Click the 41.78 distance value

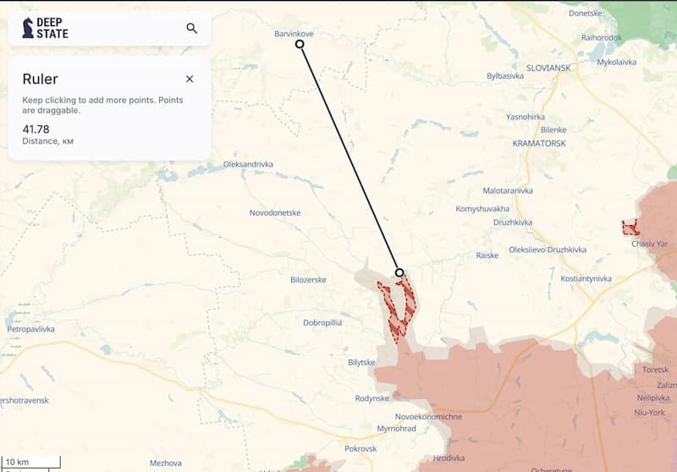pos(36,129)
